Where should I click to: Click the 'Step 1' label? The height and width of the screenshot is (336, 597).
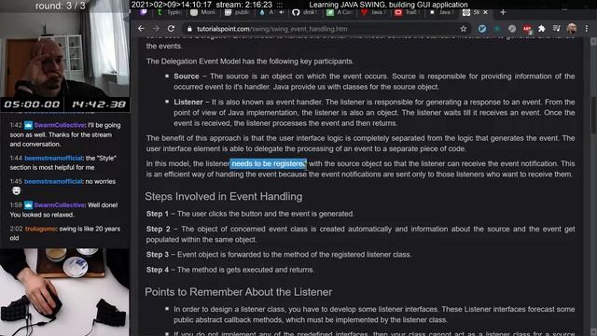coord(157,214)
